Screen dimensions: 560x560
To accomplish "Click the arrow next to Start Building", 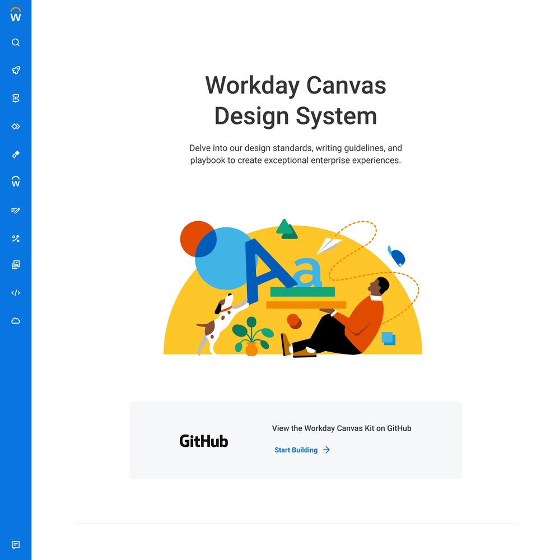I will 326,450.
